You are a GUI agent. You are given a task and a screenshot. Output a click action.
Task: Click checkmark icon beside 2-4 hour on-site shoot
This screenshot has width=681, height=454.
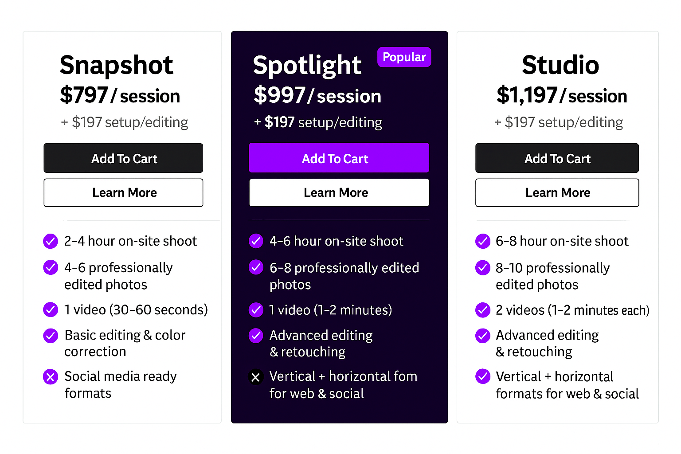(51, 241)
